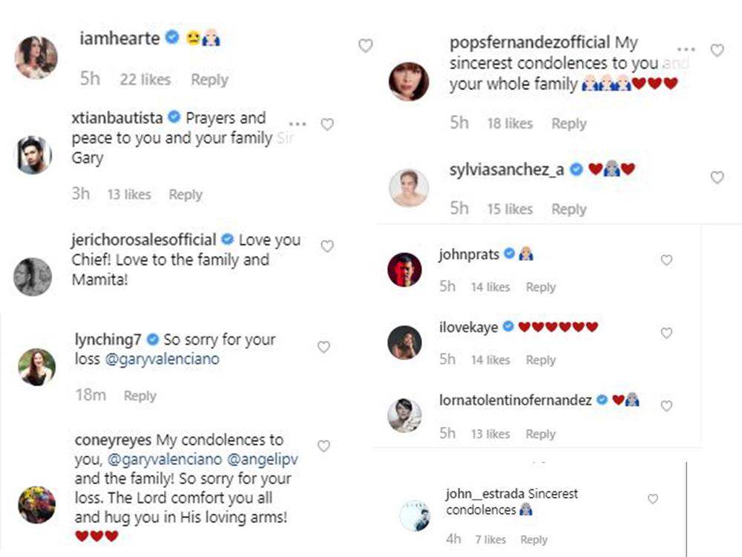View the 22 likes on iamhearte's comment
This screenshot has height=557, width=742.
tap(145, 79)
